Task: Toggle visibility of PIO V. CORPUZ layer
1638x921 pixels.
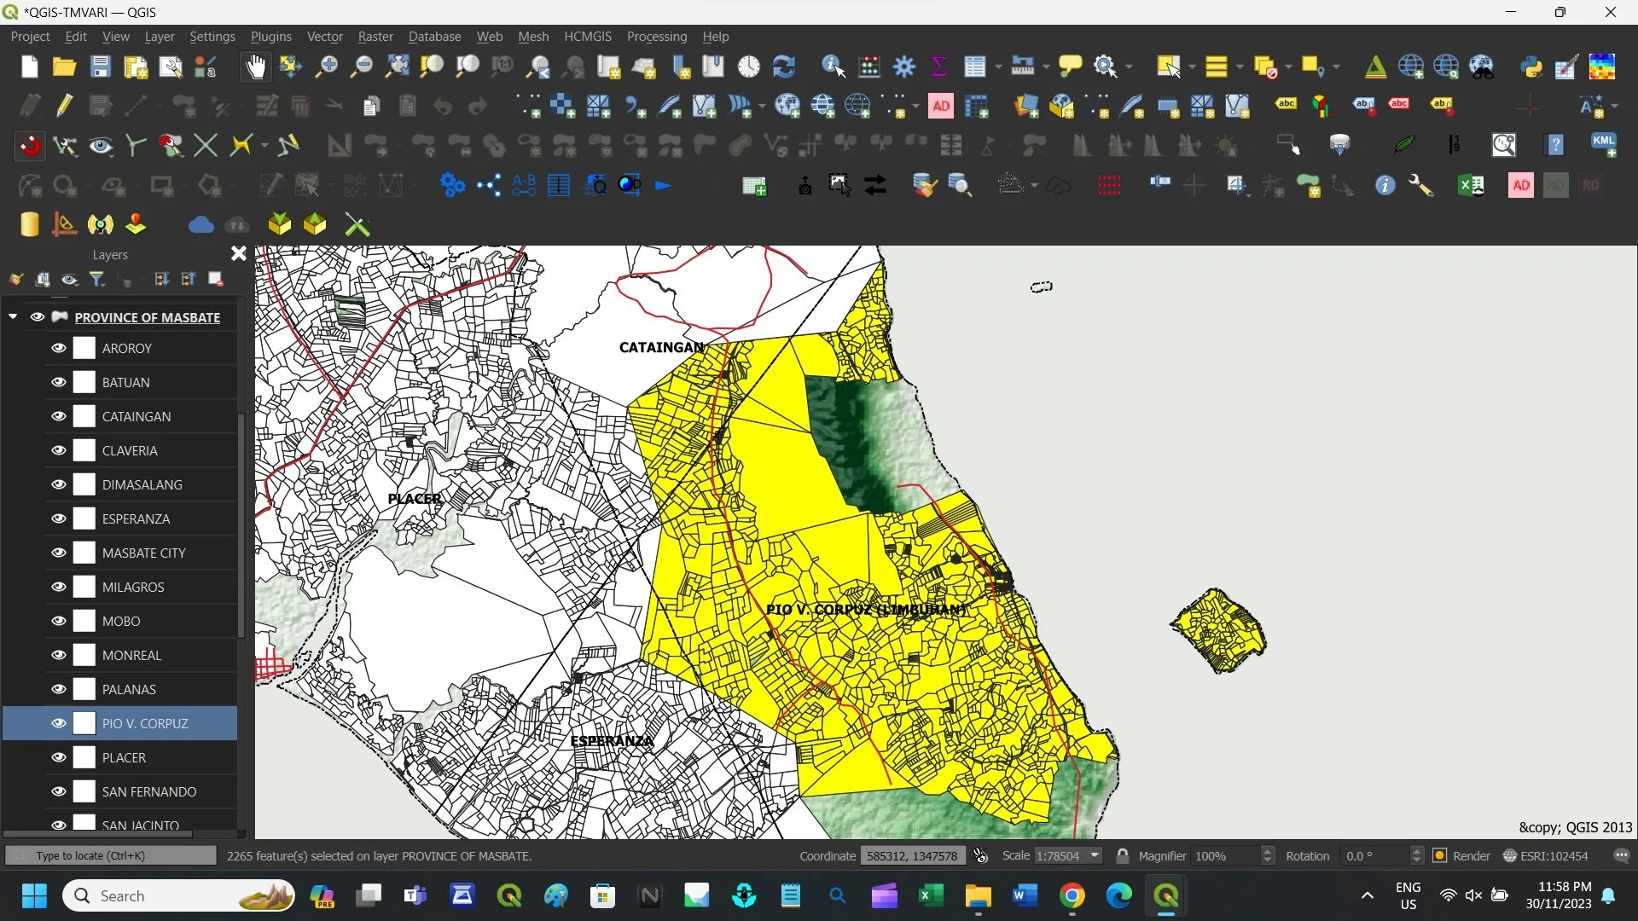Action: [x=58, y=723]
